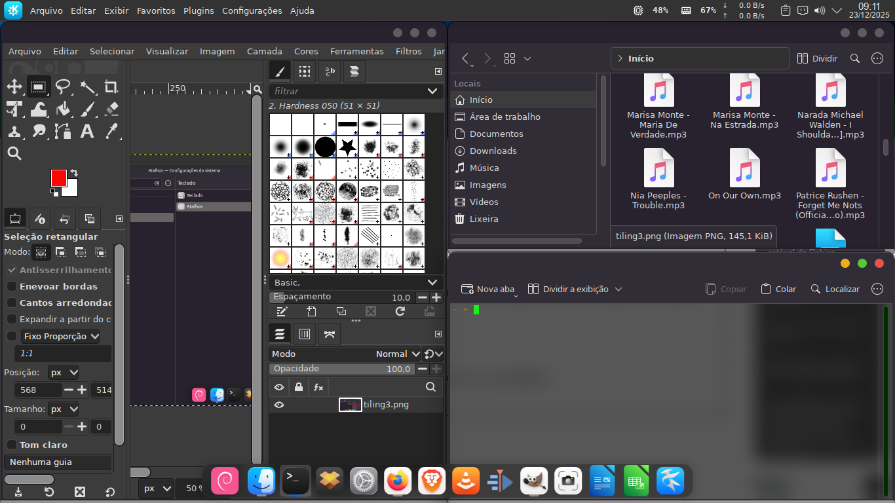This screenshot has width=895, height=503.
Task: Pick the Crop tool in toolbox
Action: [111, 86]
